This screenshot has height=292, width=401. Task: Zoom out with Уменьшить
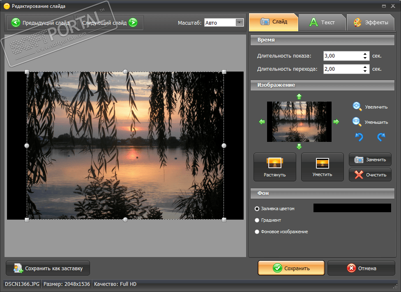pyautogui.click(x=370, y=122)
